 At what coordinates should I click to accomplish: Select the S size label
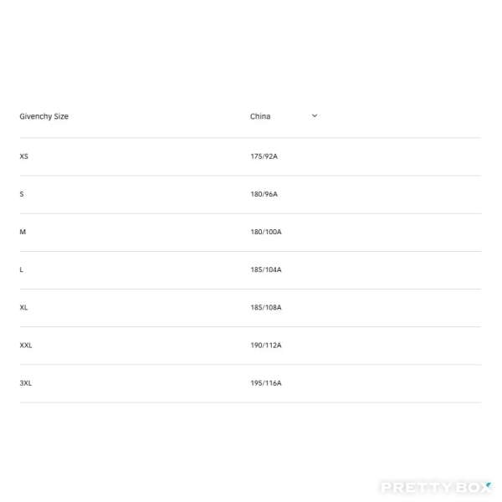click(x=22, y=194)
